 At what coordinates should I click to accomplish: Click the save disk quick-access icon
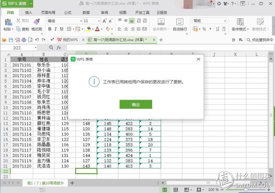point(11,40)
